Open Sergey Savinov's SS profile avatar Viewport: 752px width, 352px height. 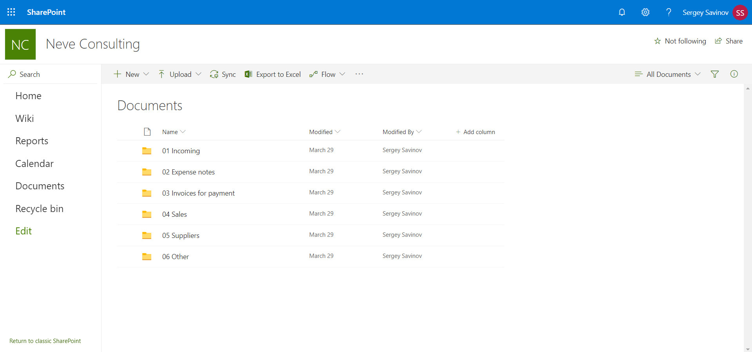pyautogui.click(x=740, y=13)
